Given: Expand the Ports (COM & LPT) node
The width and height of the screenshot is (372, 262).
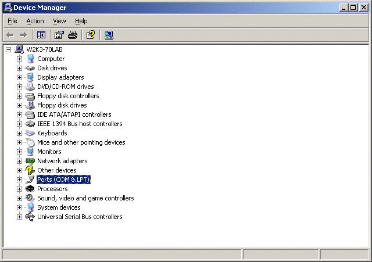Looking at the screenshot, I should 19,180.
